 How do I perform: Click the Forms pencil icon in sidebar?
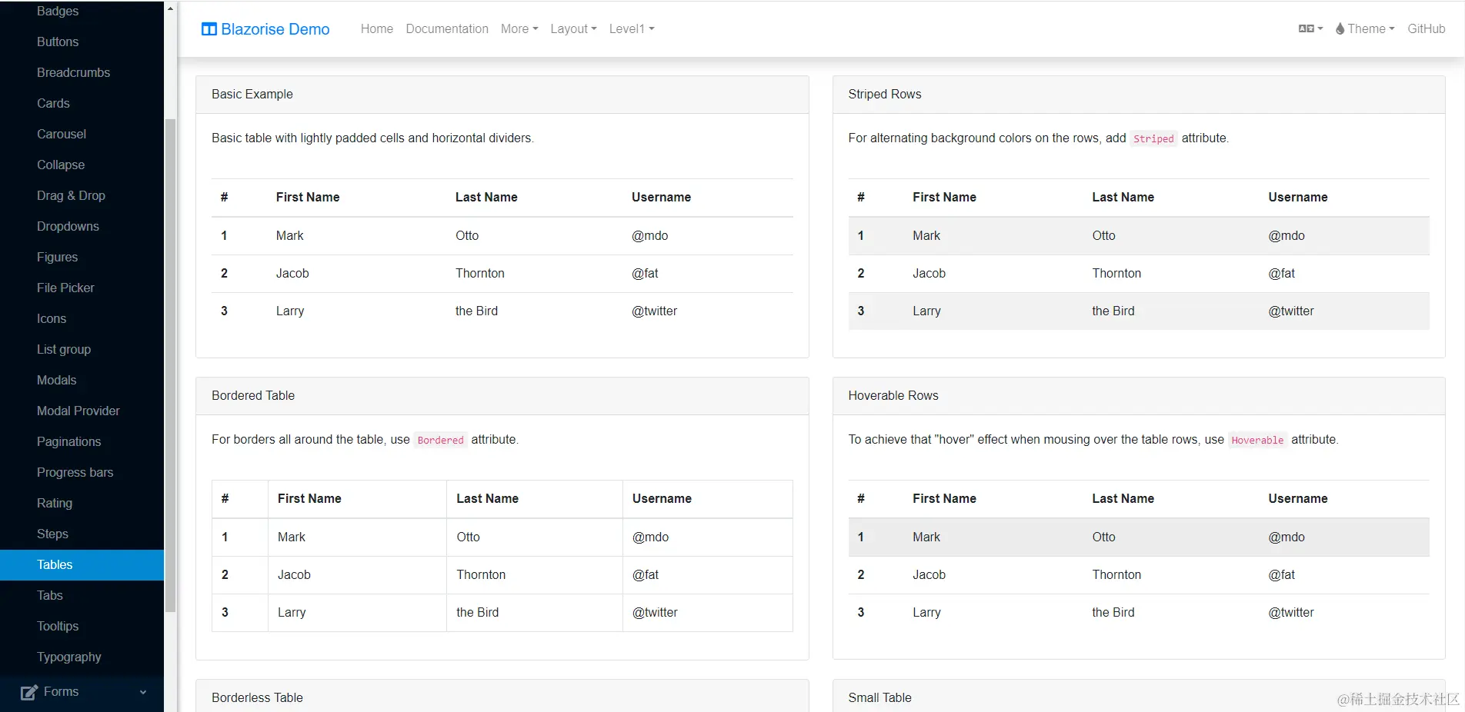click(x=29, y=692)
